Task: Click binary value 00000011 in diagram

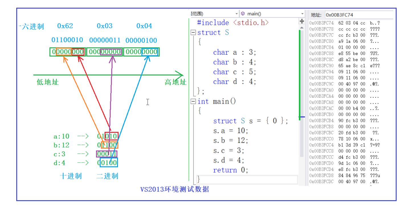Action: (105, 40)
